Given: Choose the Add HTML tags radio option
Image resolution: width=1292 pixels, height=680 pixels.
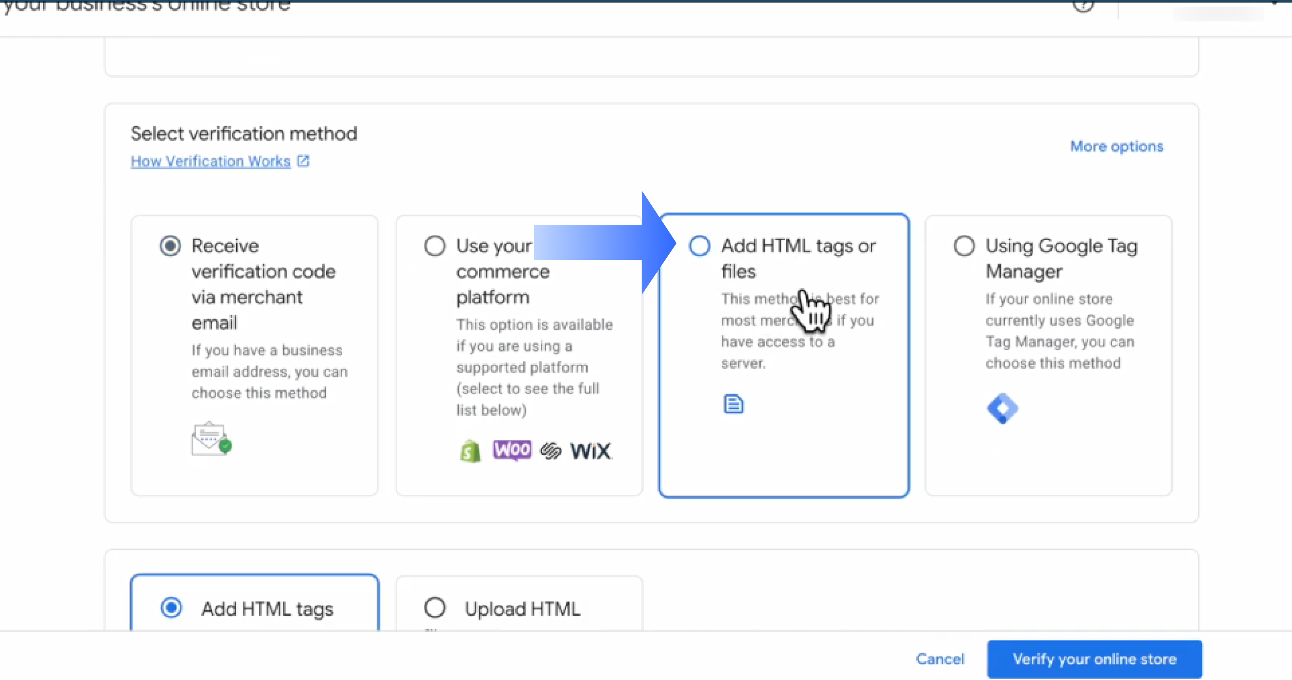Looking at the screenshot, I should click(x=171, y=608).
